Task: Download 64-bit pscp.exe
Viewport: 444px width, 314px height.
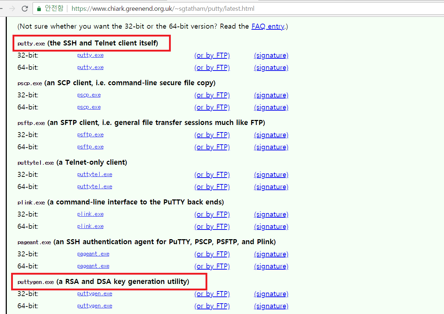Action: click(x=89, y=107)
